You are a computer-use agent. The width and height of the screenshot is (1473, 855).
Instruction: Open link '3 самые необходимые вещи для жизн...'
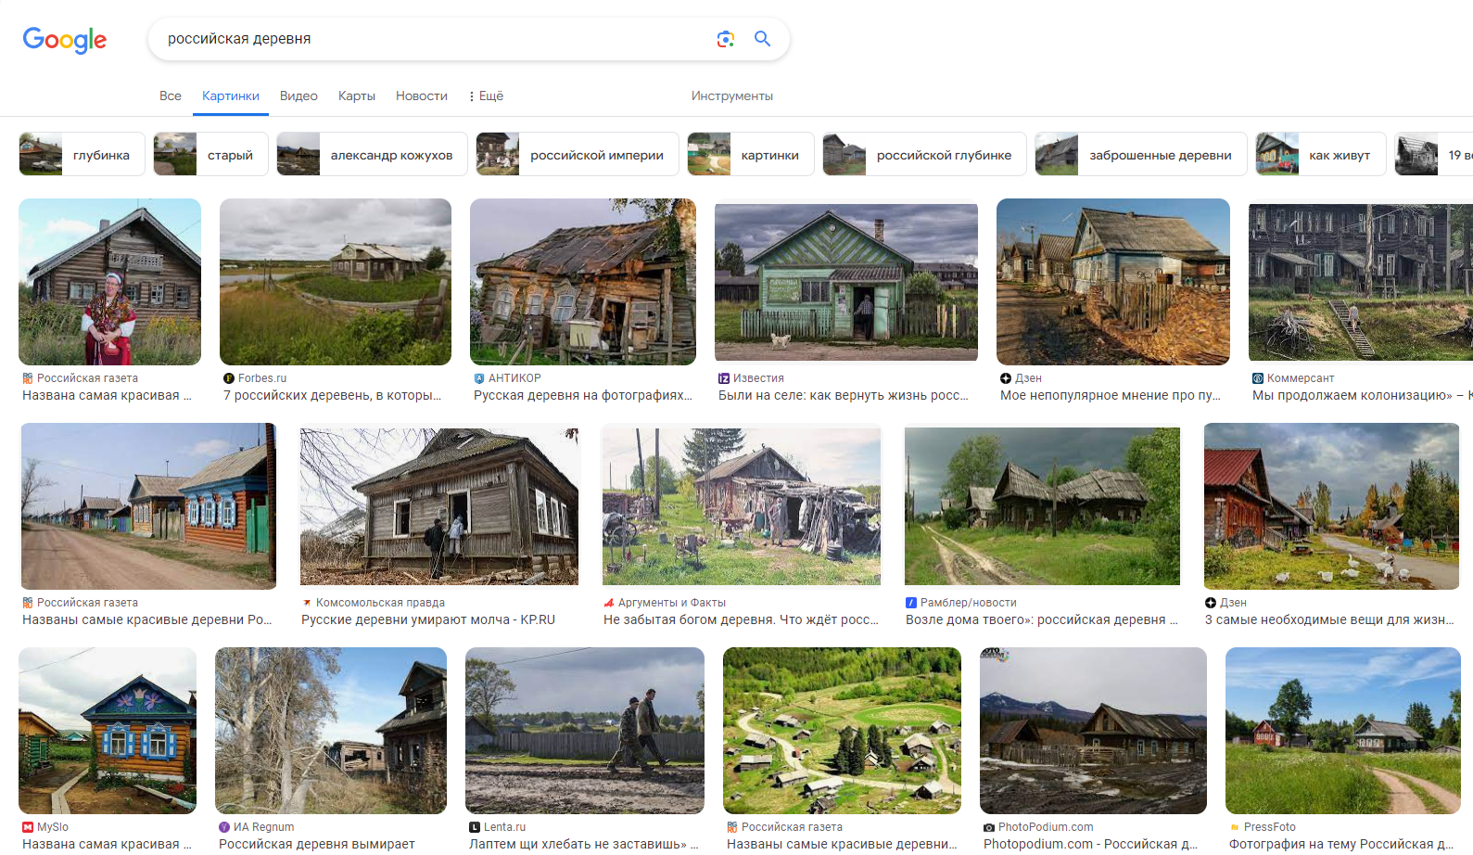pos(1329,619)
